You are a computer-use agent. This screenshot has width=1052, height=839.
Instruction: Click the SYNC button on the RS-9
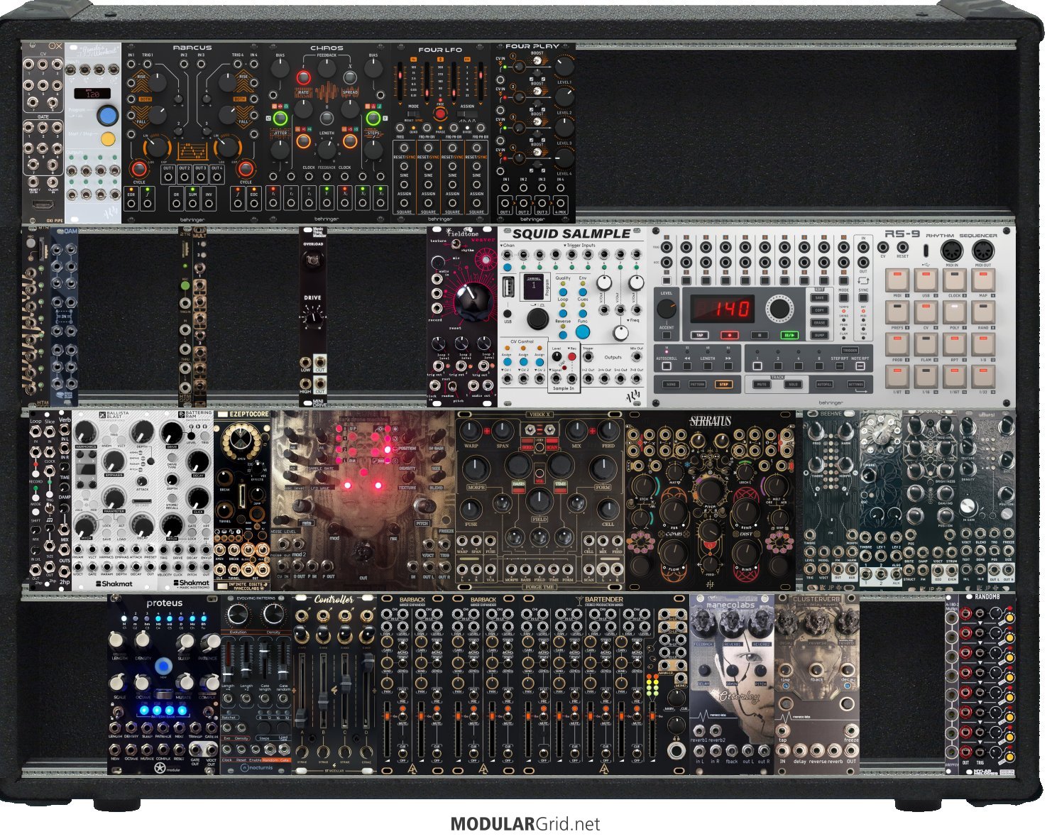point(863,297)
